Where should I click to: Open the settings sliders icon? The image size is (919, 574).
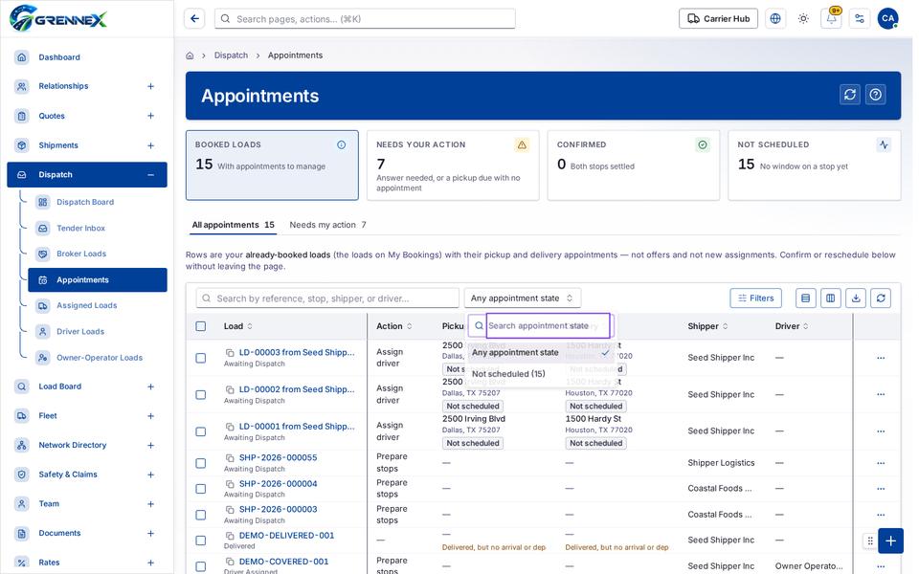click(860, 19)
